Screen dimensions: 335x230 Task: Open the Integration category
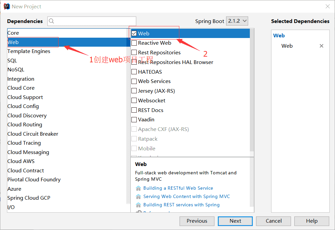click(x=67, y=79)
